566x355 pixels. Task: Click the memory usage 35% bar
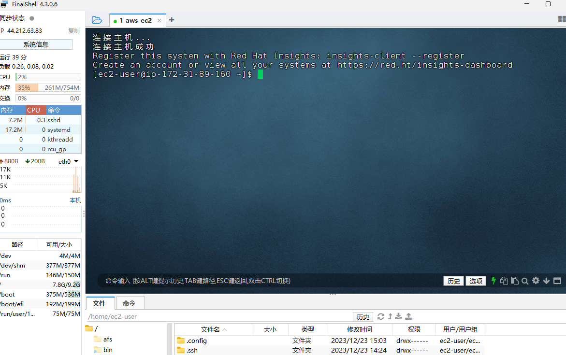(48, 88)
